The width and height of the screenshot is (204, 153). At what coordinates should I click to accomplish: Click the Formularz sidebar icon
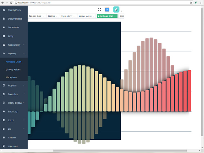coord(4,94)
